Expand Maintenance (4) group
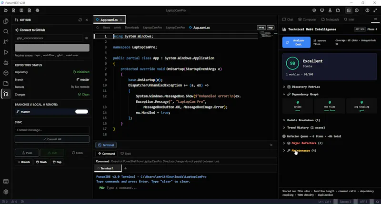This screenshot has height=204, width=381. [300, 151]
